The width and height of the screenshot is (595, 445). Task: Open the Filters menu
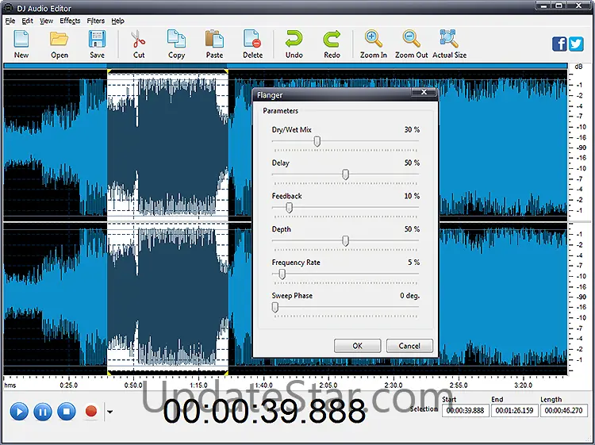tap(95, 21)
